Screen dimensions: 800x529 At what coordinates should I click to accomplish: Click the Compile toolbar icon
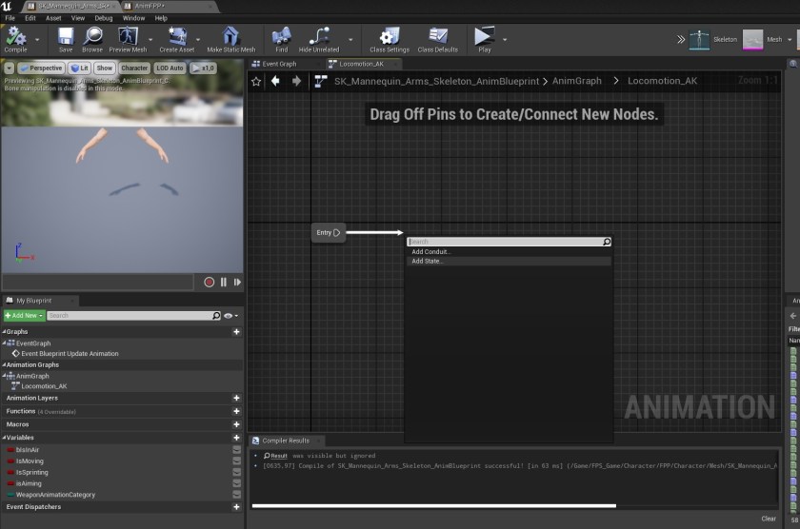click(15, 39)
